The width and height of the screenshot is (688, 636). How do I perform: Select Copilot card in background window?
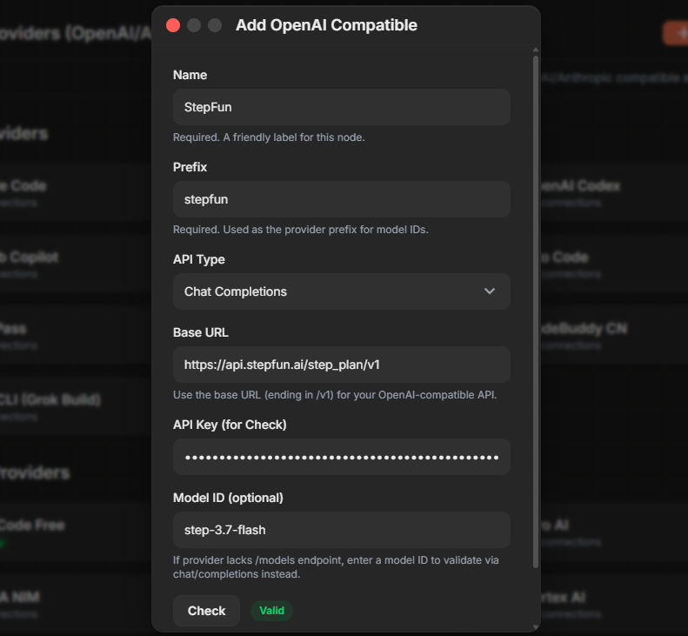coord(76,264)
